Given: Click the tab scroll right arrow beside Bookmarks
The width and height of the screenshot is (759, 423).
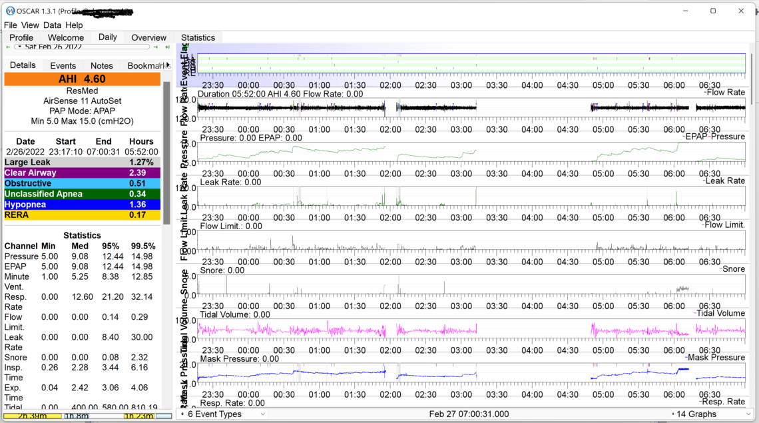Looking at the screenshot, I should (168, 65).
